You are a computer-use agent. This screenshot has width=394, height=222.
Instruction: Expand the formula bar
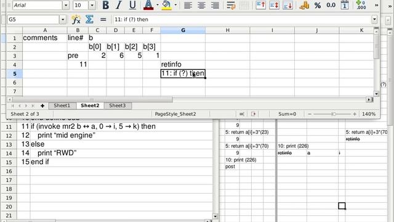[374, 19]
